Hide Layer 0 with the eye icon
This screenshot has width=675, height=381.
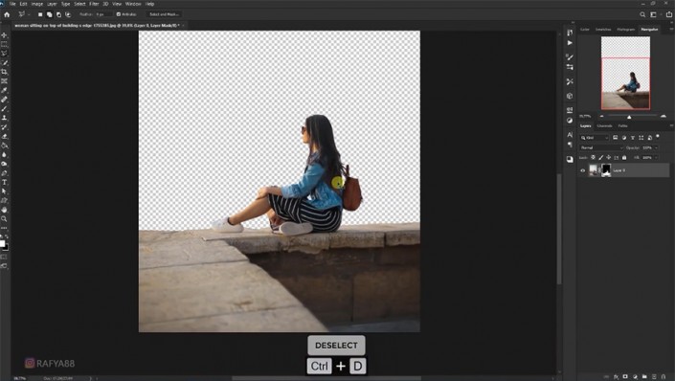point(583,170)
